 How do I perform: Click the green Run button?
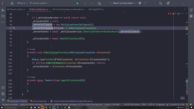pos(78,3)
